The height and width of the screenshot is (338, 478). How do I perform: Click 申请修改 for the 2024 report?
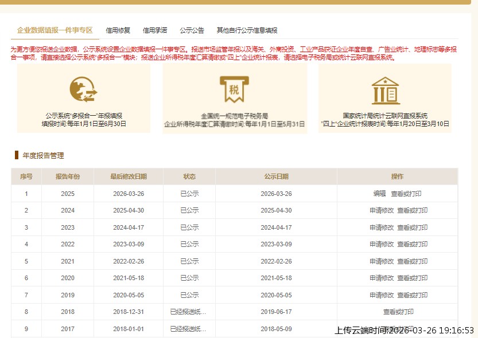[x=381, y=210]
